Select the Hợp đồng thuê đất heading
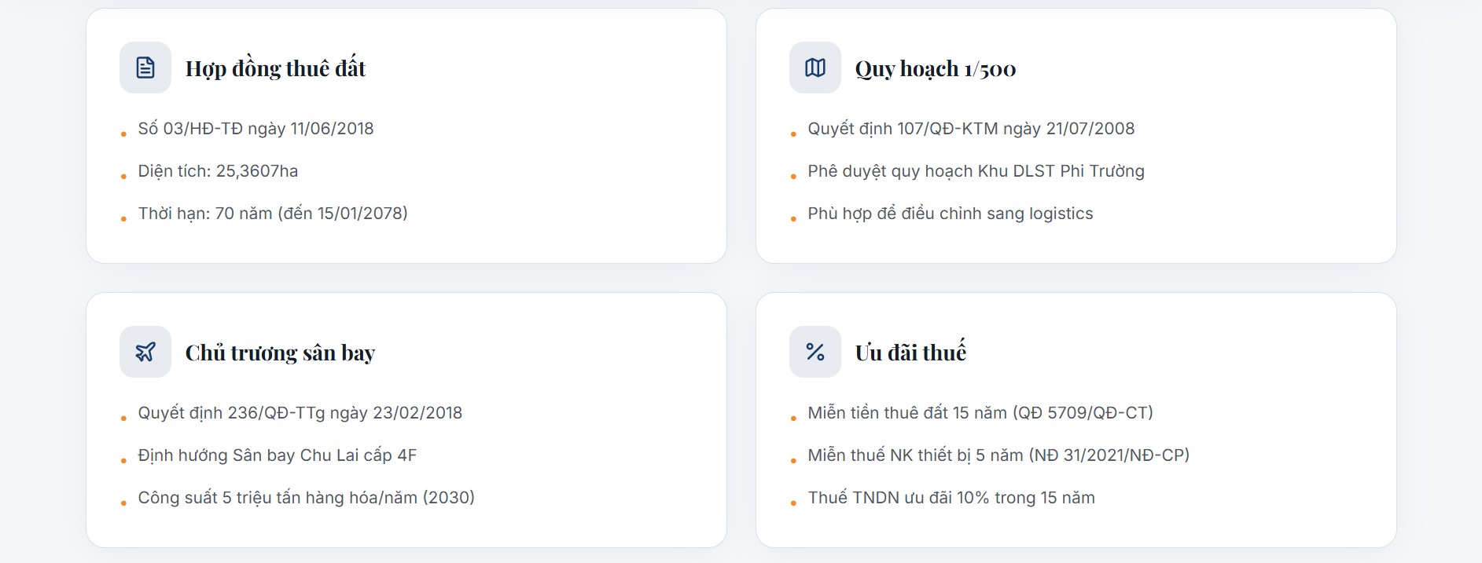 (x=275, y=69)
